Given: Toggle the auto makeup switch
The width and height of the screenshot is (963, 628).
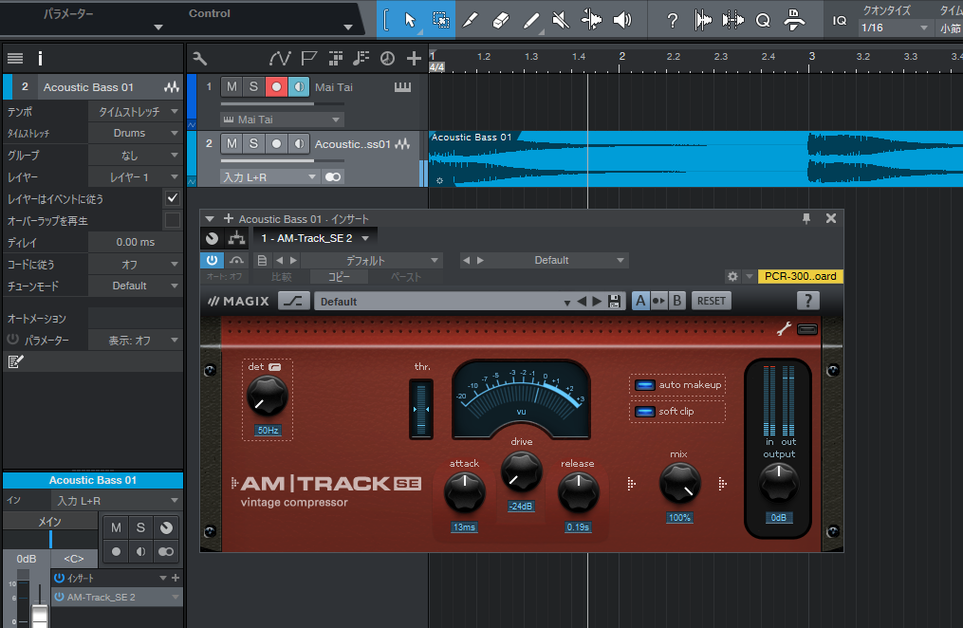Looking at the screenshot, I should pyautogui.click(x=644, y=385).
